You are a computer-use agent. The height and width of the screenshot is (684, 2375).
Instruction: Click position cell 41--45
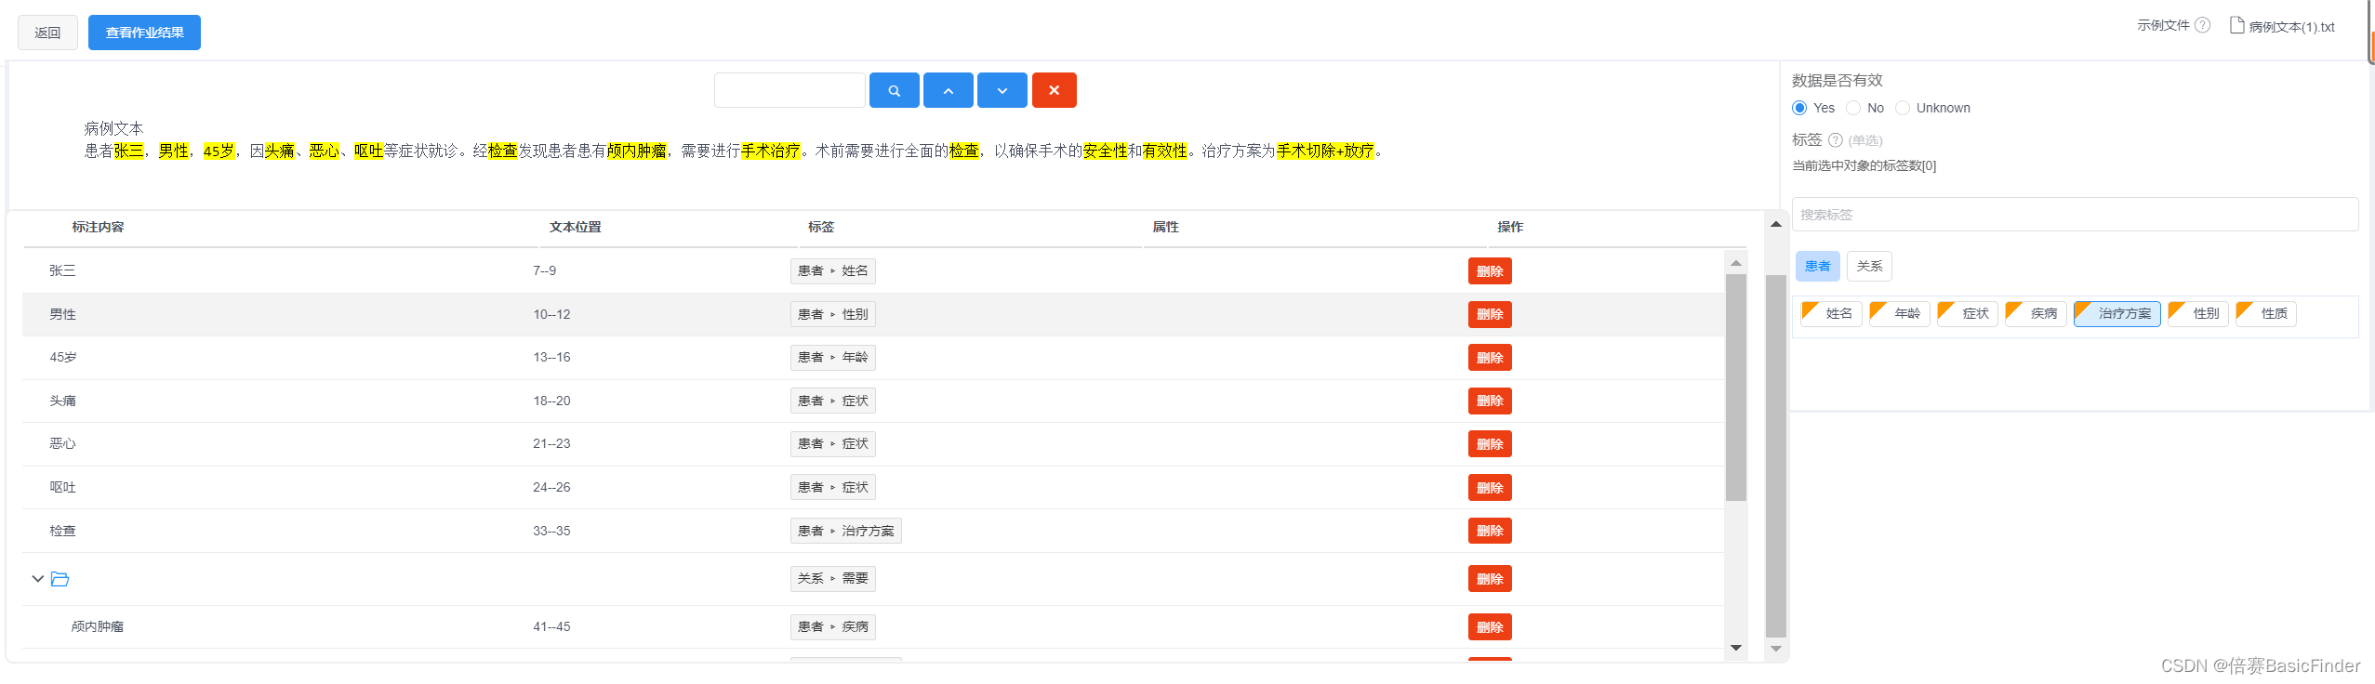pos(551,627)
